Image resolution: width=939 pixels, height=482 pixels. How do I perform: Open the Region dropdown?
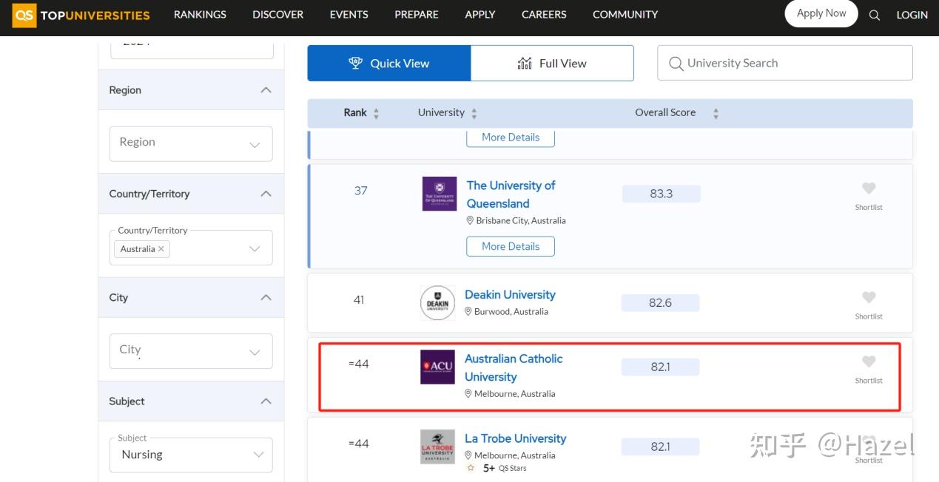click(191, 143)
